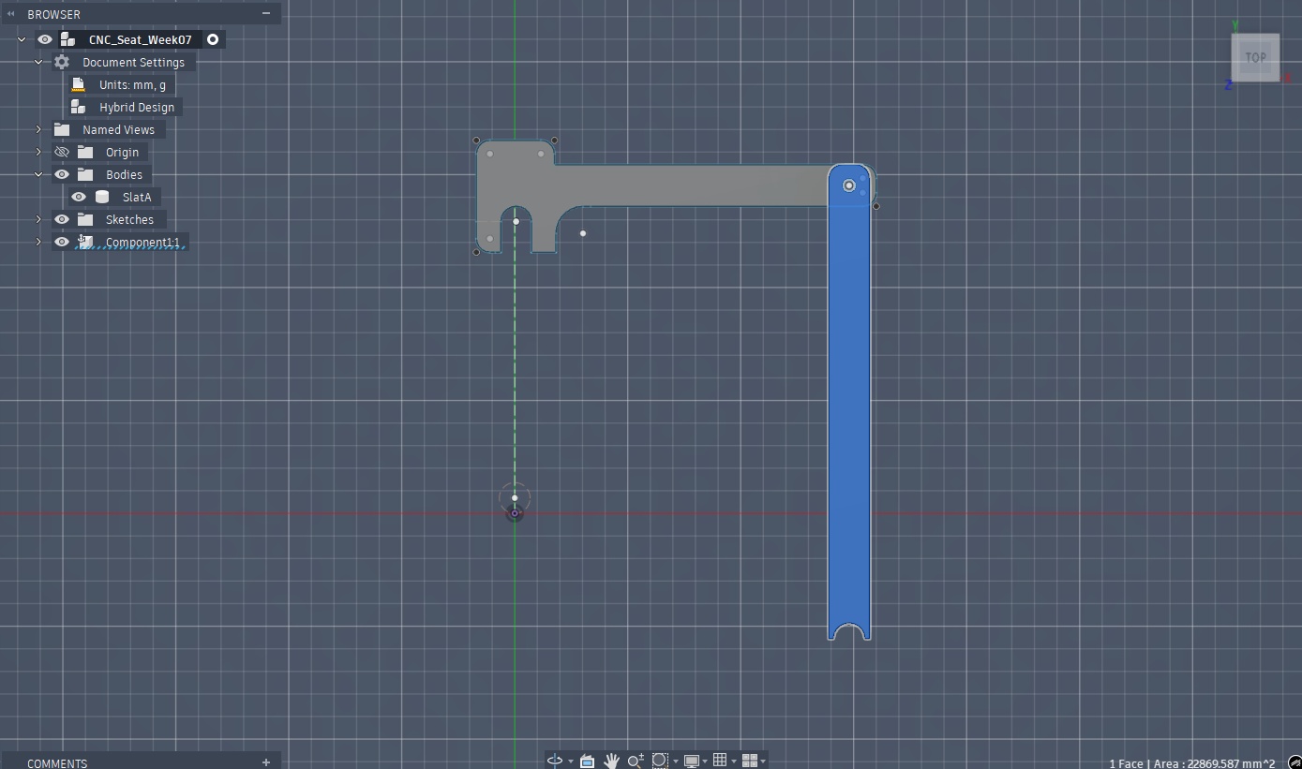Expand the Origin folder
Image resolution: width=1302 pixels, height=769 pixels.
pyautogui.click(x=38, y=152)
